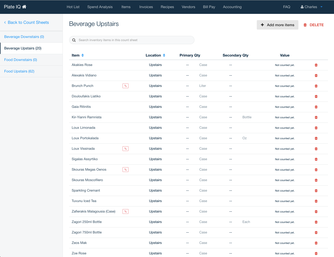Screen dimensions: 334x257
Task: Click the Gaia Ritinitis item name
Action: [x=81, y=107]
